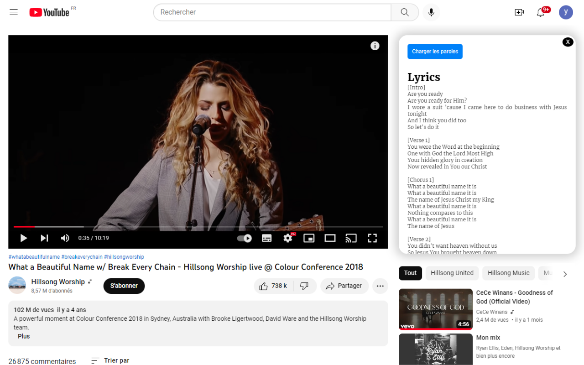Show more chips with right arrow
584x365 pixels.
tap(565, 274)
